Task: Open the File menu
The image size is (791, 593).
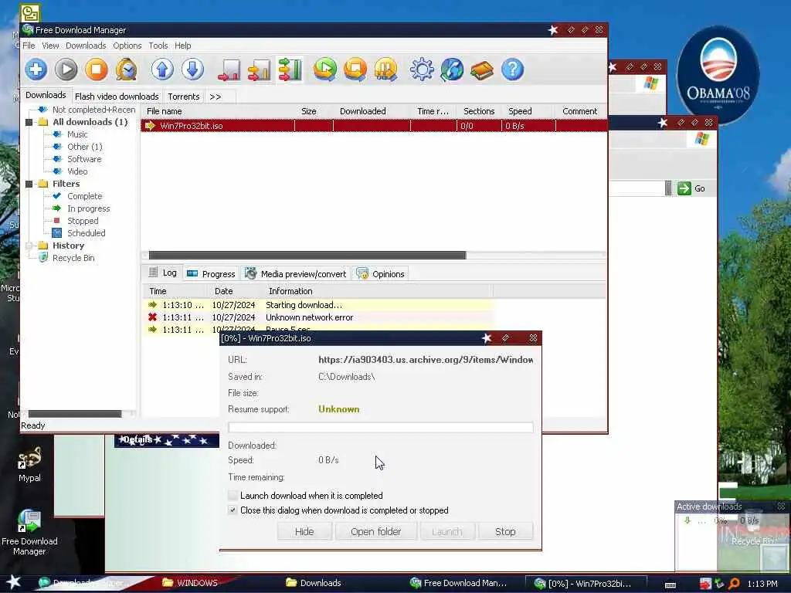Action: pyautogui.click(x=29, y=46)
